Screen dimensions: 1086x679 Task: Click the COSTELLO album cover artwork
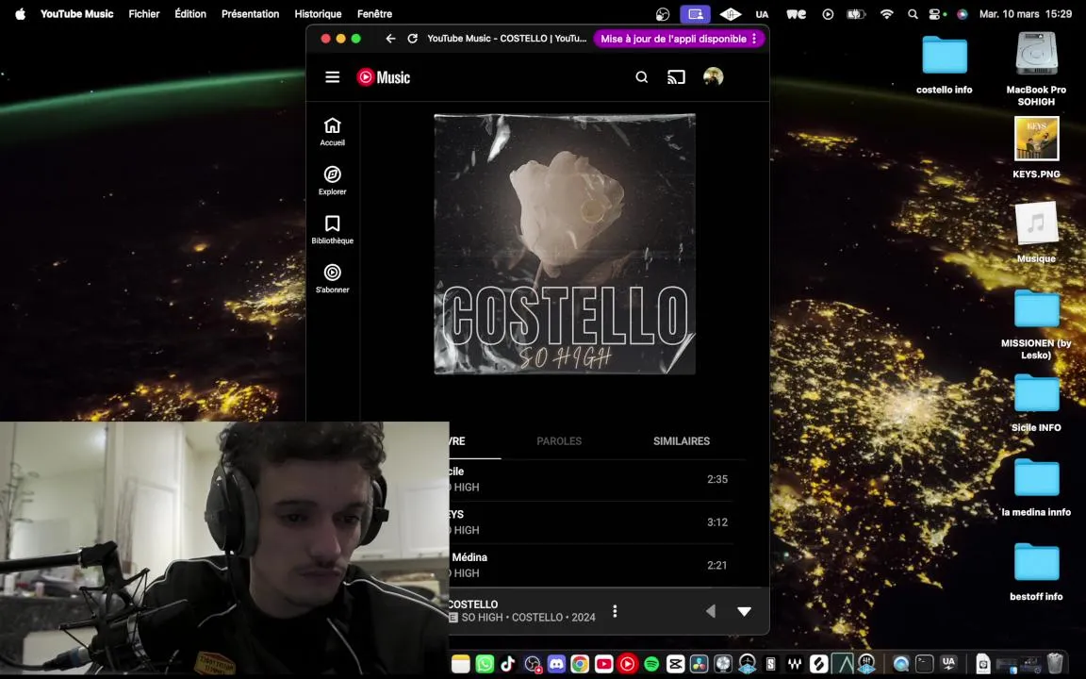(x=565, y=244)
